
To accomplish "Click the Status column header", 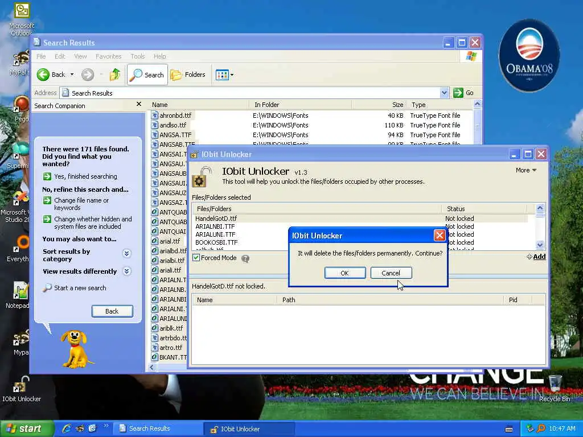I will (x=484, y=208).
